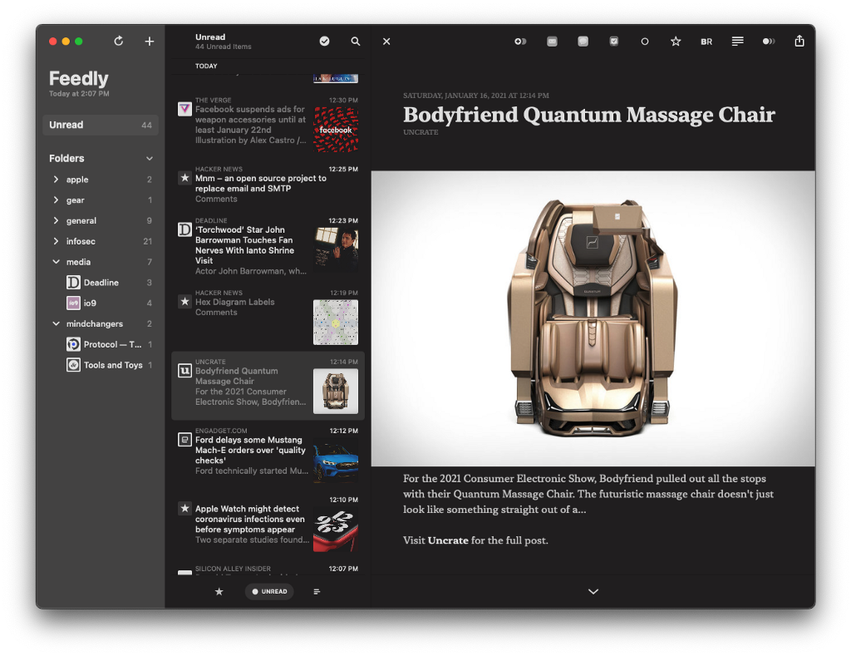Click the Apple Watch thumbnail

point(336,530)
